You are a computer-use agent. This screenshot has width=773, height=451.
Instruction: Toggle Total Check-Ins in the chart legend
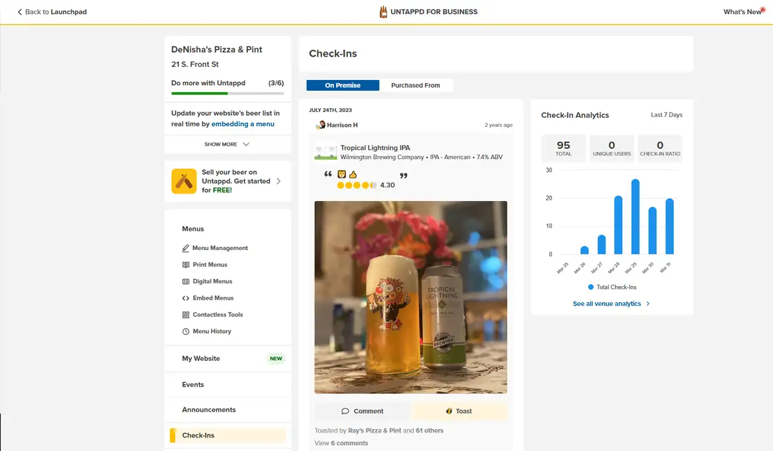click(x=611, y=287)
